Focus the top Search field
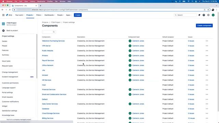Image resolution: width=219 pixels, height=123 pixels. pos(185,15)
